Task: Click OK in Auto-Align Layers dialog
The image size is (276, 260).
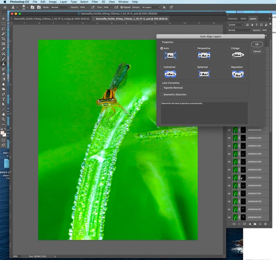Action: pos(257,44)
